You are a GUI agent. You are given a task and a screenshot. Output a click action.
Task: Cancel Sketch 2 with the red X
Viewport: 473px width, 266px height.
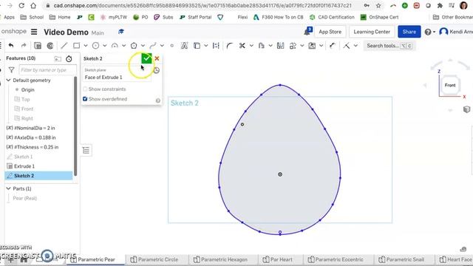(x=157, y=58)
